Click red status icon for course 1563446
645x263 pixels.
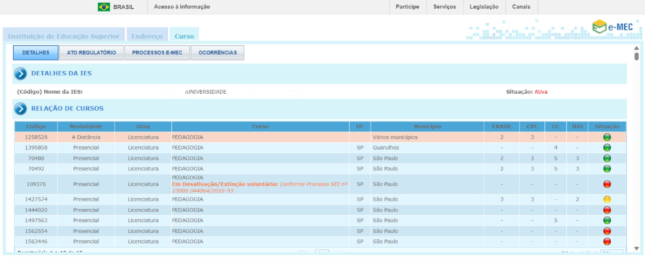point(607,241)
